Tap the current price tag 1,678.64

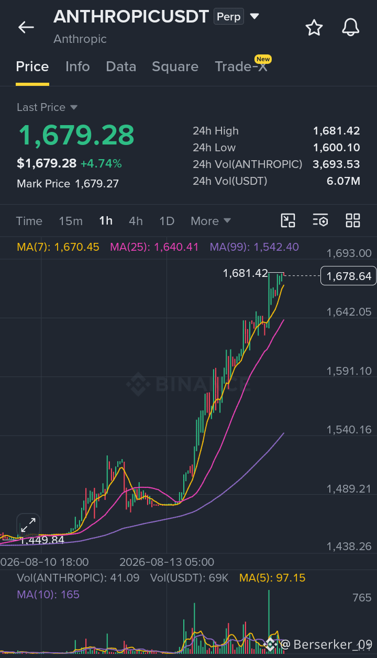tap(348, 276)
